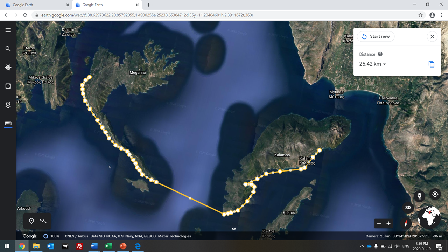
Task: Switch to the first Google Earth tab
Action: tap(37, 5)
